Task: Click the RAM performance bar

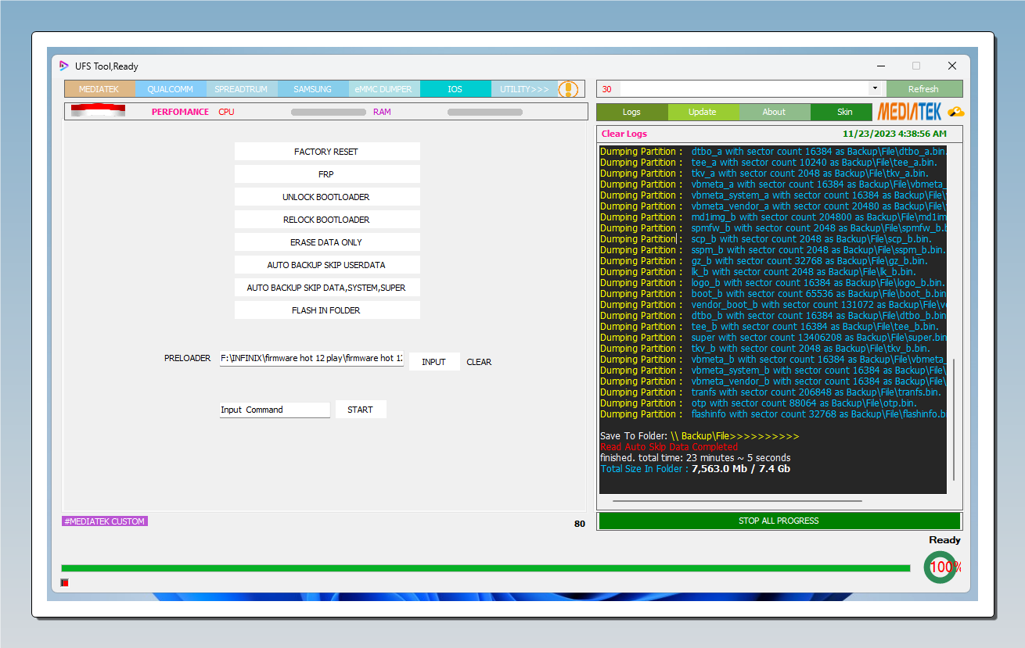Action: point(485,112)
